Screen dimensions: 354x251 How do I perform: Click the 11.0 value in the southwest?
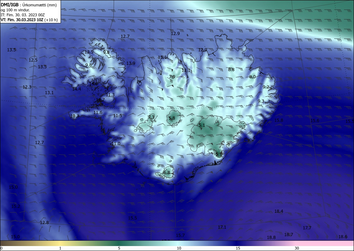[x=116, y=144]
